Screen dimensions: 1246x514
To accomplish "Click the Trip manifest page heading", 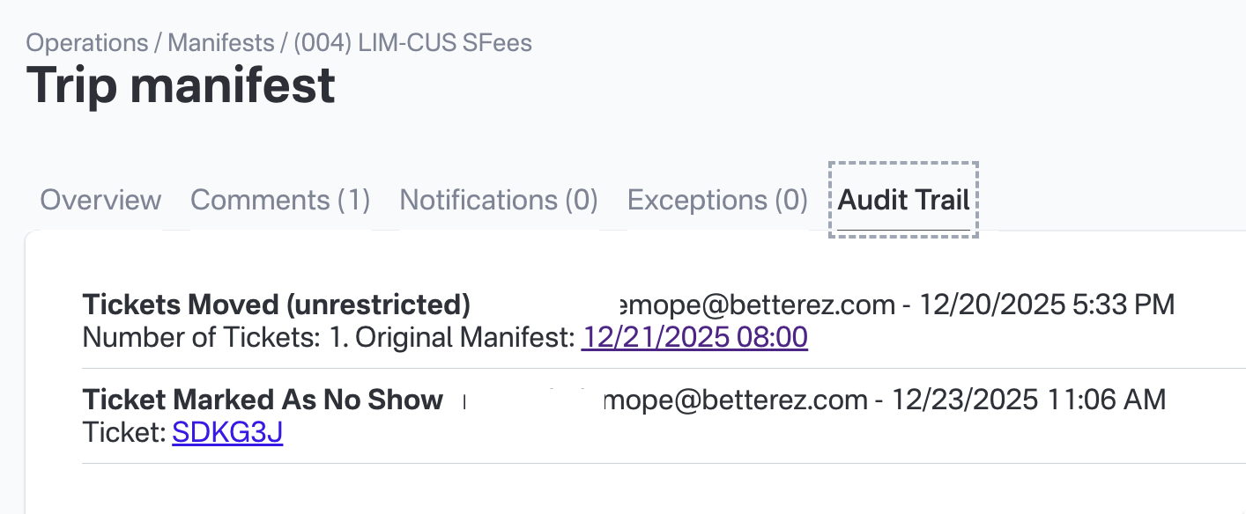I will coord(181,85).
